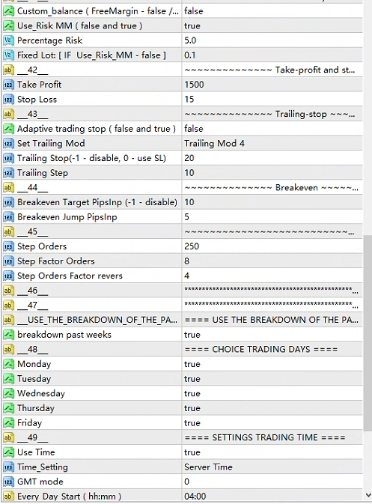
Task: Click the icon next to Use_Risk MM
Action: click(x=9, y=25)
